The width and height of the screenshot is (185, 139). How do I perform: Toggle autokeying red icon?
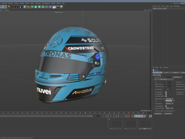(x=128, y=116)
